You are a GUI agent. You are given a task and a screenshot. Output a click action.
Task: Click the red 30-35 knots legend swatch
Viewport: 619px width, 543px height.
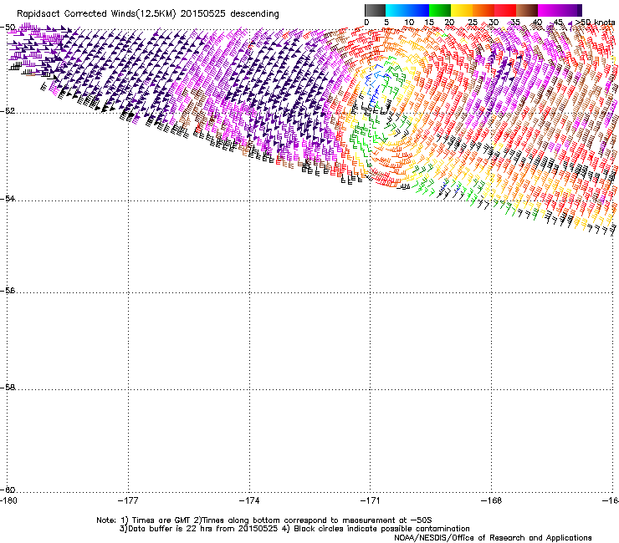(505, 10)
